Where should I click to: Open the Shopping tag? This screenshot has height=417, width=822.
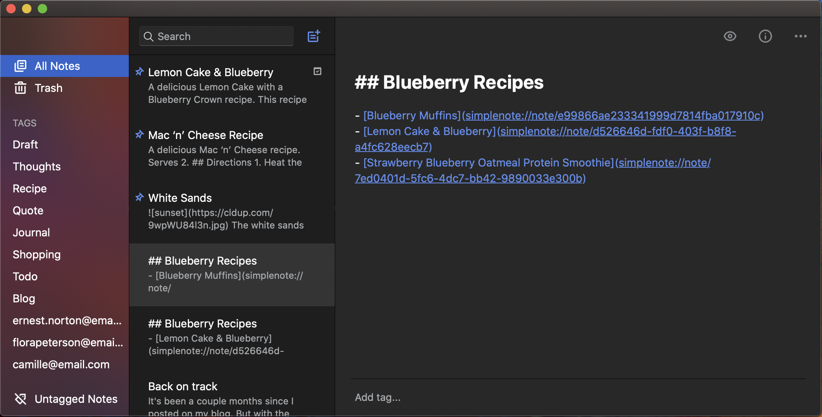37,254
